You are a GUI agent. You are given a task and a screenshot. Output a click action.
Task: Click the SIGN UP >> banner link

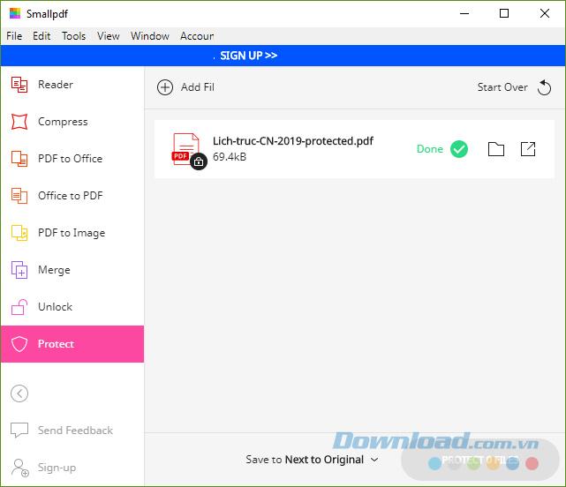(x=249, y=56)
